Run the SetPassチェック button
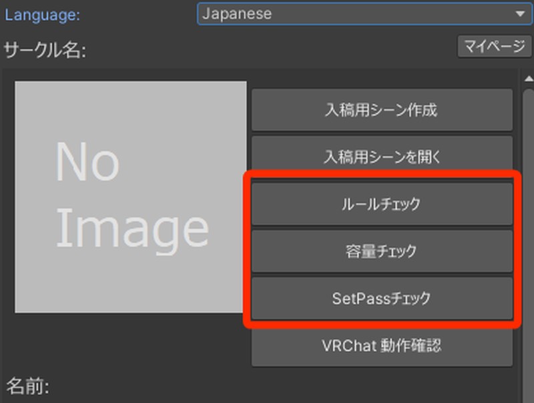The height and width of the screenshot is (403, 534). (x=382, y=298)
